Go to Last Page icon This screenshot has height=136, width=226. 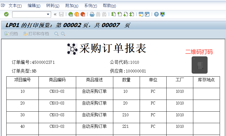click(132, 14)
